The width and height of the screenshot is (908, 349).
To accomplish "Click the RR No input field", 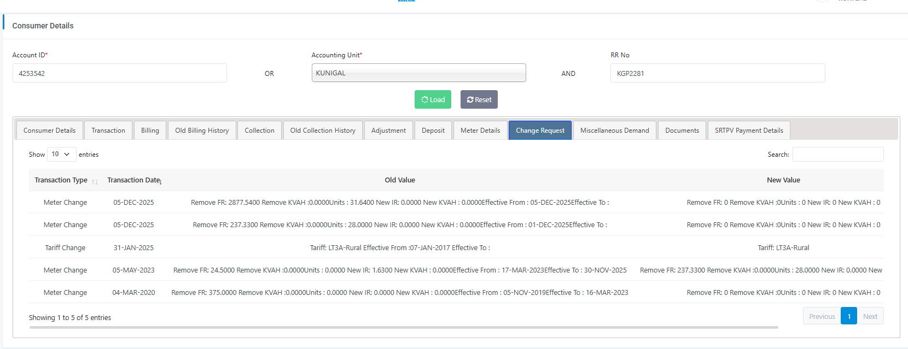I will [x=718, y=73].
